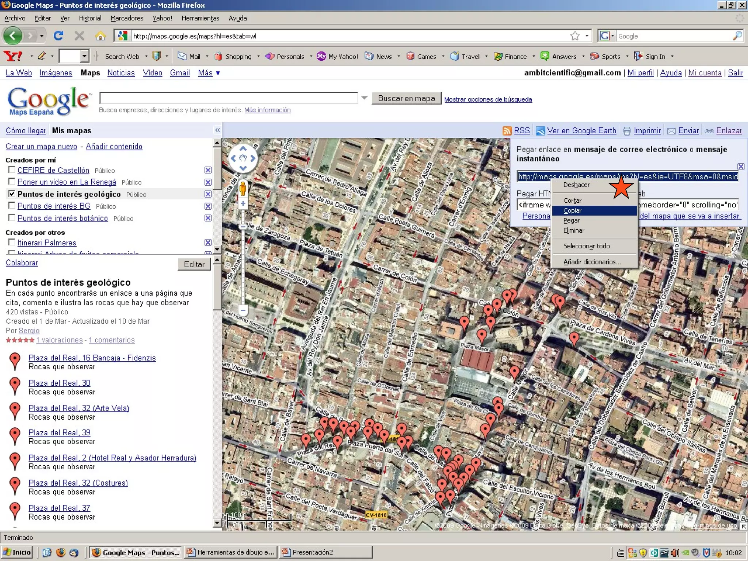This screenshot has height=561, width=748.
Task: Select Copiar from the context menu
Action: pos(594,210)
